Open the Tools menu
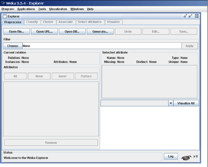 point(42,9)
